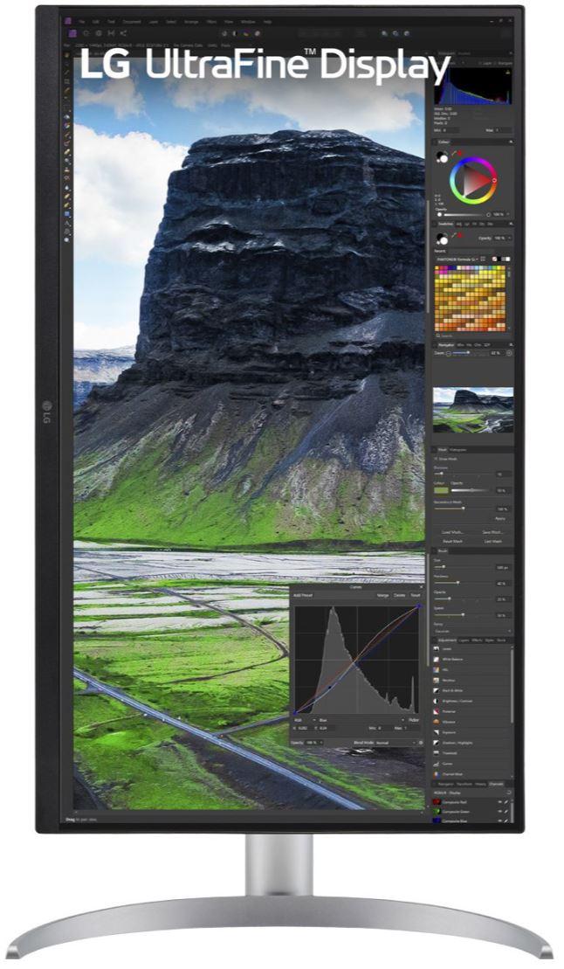This screenshot has height=969, width=564.
Task: Open the Blue channel dropdown in Curves
Action: [x=362, y=720]
